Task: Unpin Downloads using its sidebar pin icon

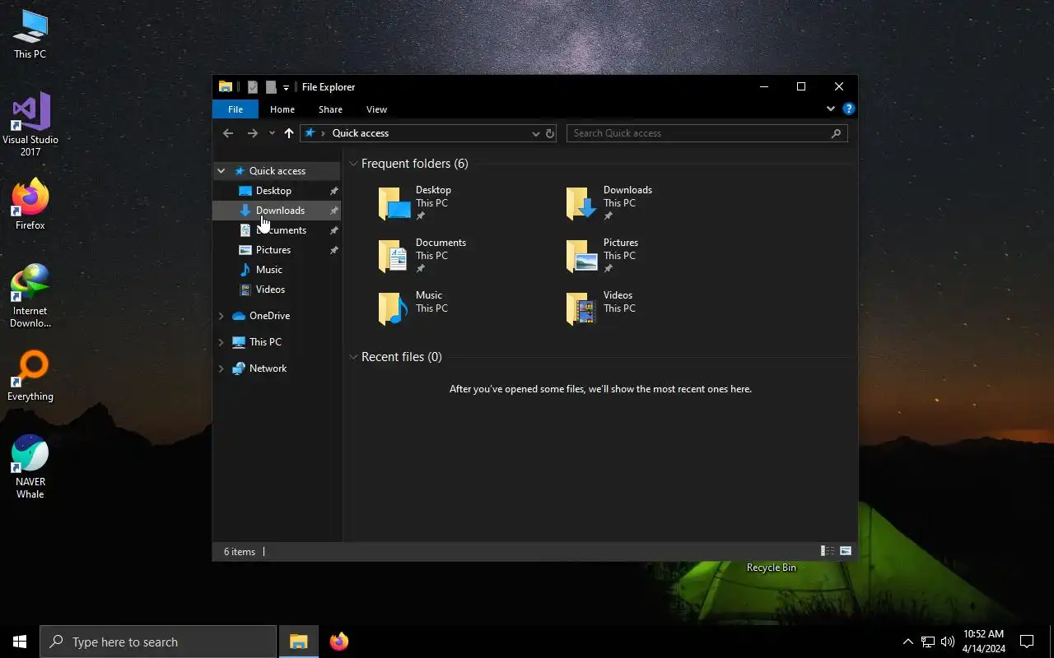Action: pyautogui.click(x=333, y=211)
